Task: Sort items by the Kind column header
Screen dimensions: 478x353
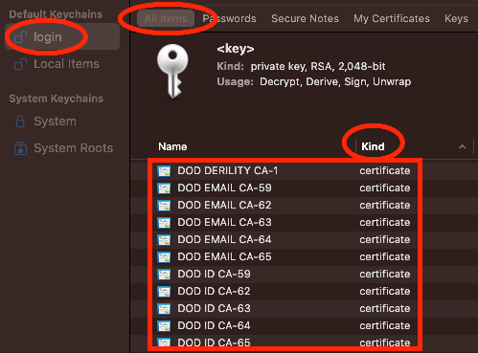Action: click(373, 146)
